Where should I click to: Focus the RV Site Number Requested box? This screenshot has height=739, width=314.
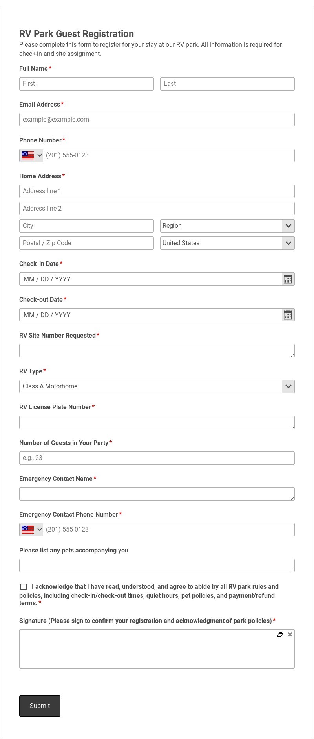coord(157,351)
